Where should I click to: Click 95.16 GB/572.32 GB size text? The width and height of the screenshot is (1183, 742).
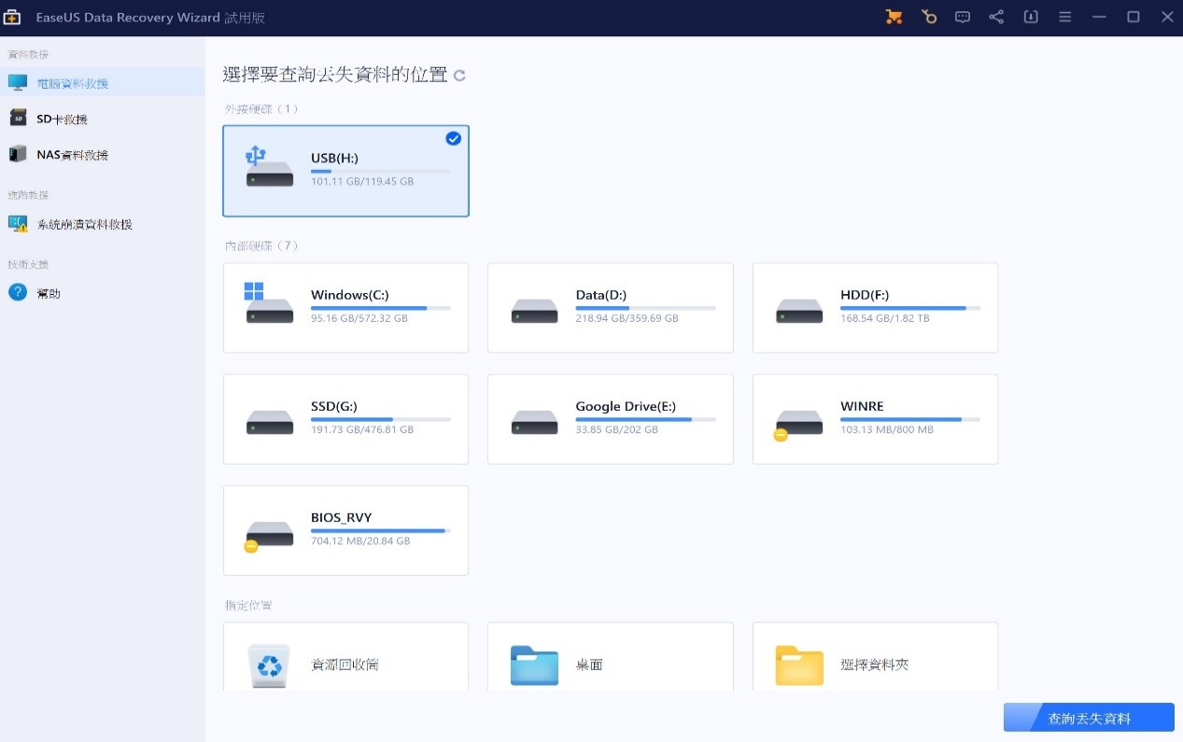pos(359,318)
